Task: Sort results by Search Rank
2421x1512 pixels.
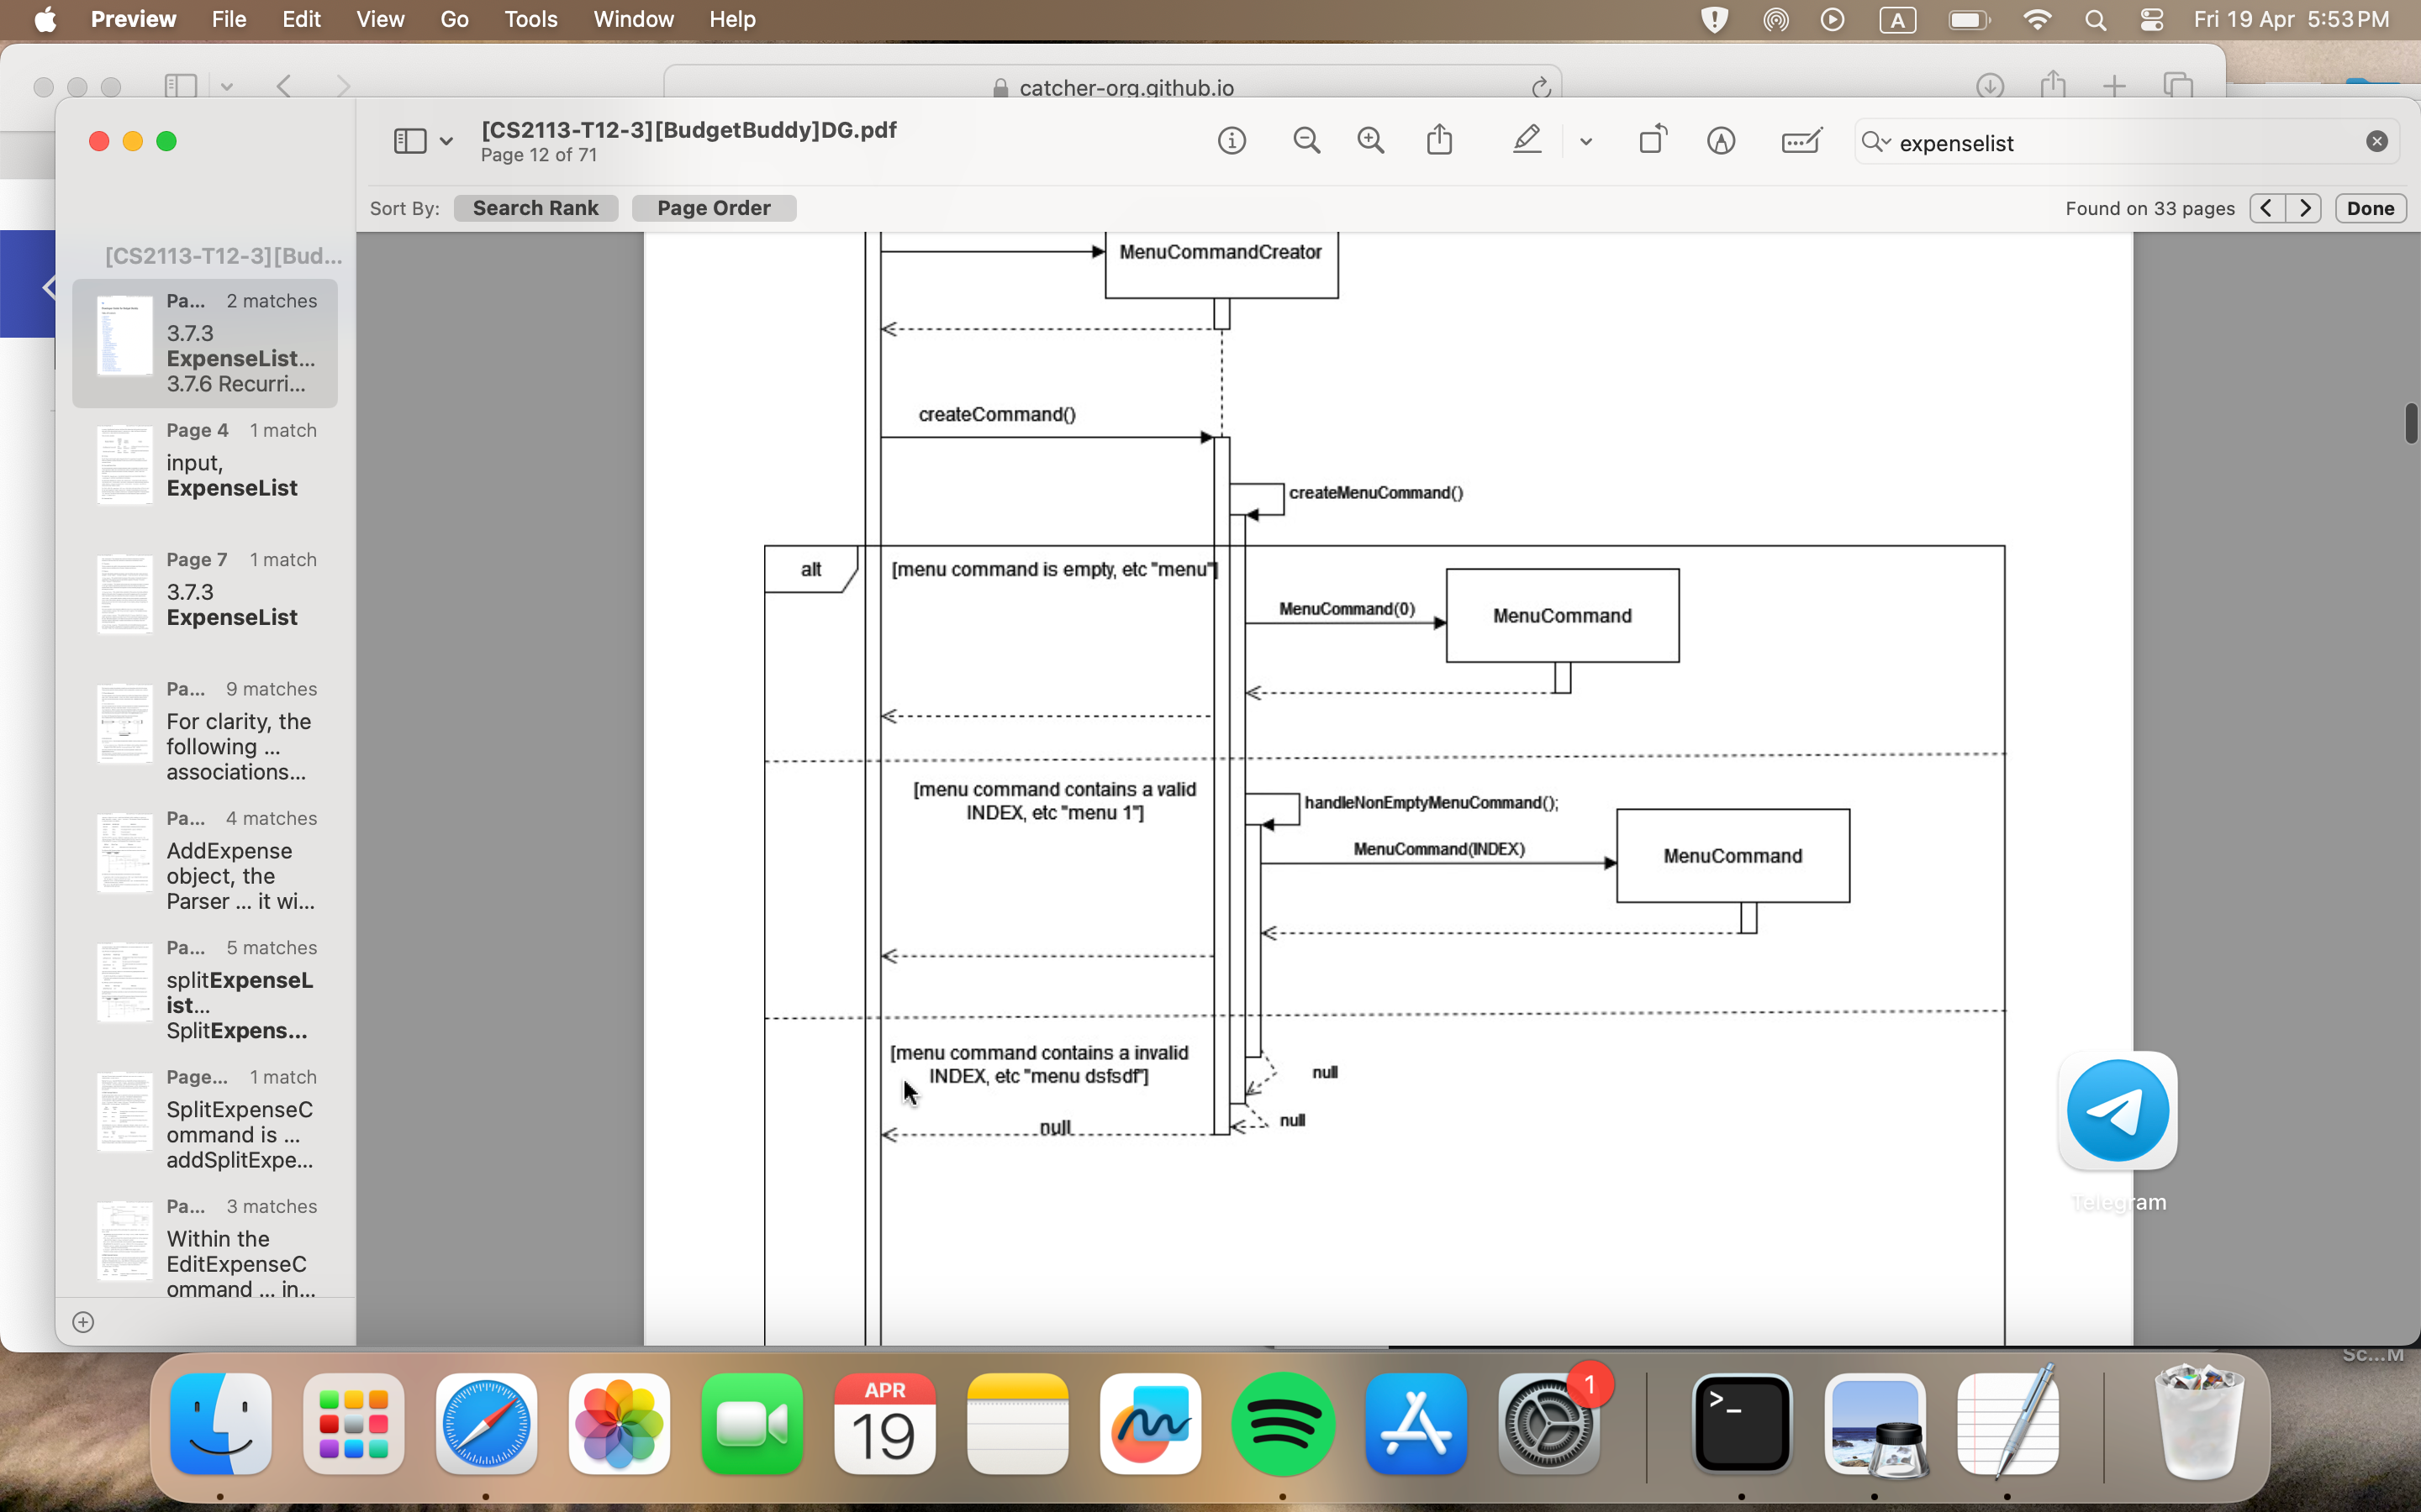Action: click(535, 208)
